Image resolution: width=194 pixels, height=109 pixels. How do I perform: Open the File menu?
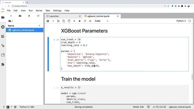click(9, 11)
